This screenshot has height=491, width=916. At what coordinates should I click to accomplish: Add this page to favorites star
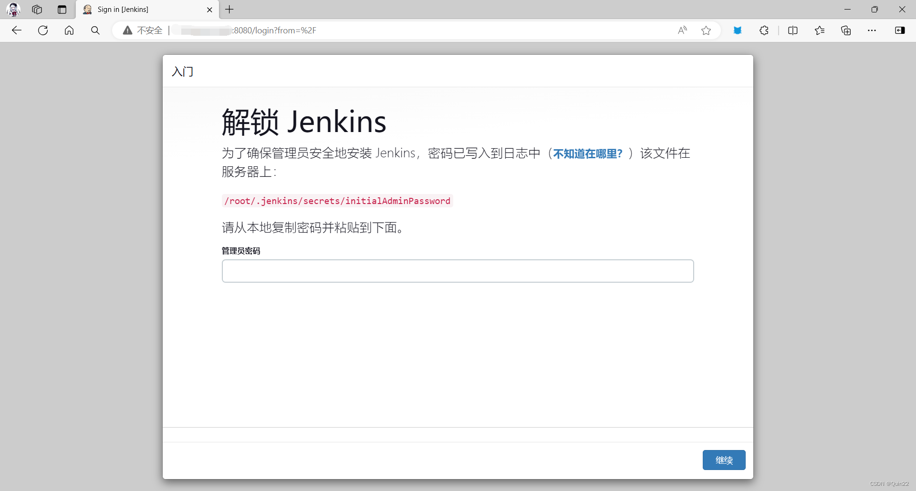click(706, 31)
